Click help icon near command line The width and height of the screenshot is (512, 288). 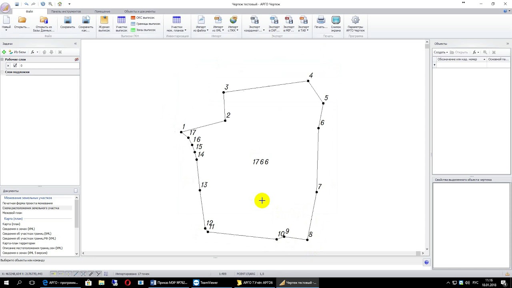(426, 262)
